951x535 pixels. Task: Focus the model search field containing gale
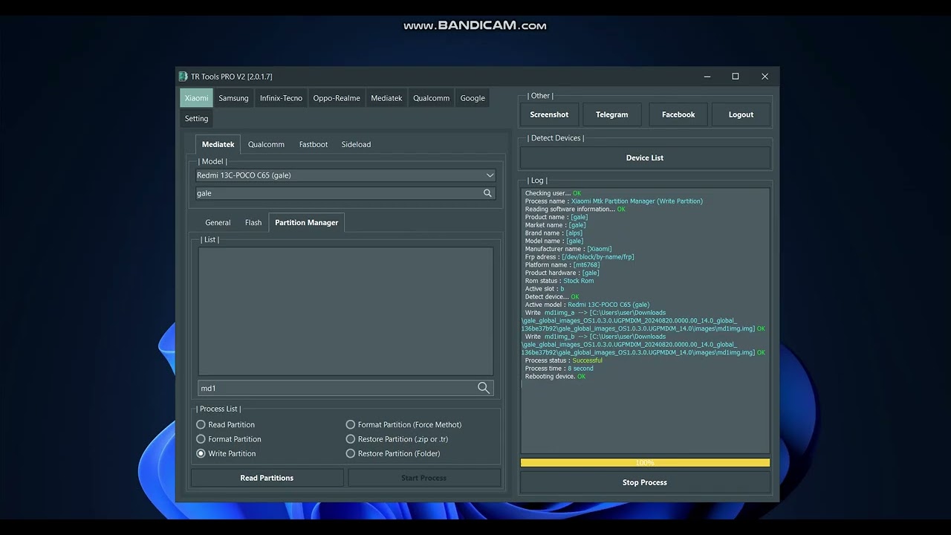coord(345,193)
